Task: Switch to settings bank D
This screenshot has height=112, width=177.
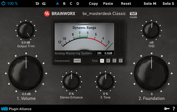Action: coord(78,4)
